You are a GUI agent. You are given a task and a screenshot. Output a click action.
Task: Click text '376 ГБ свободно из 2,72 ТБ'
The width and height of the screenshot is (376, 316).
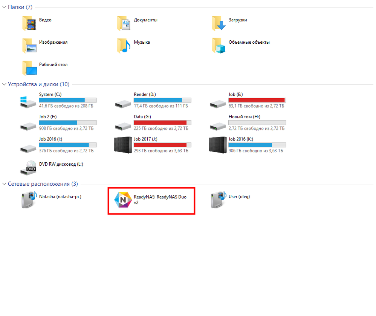(66, 151)
